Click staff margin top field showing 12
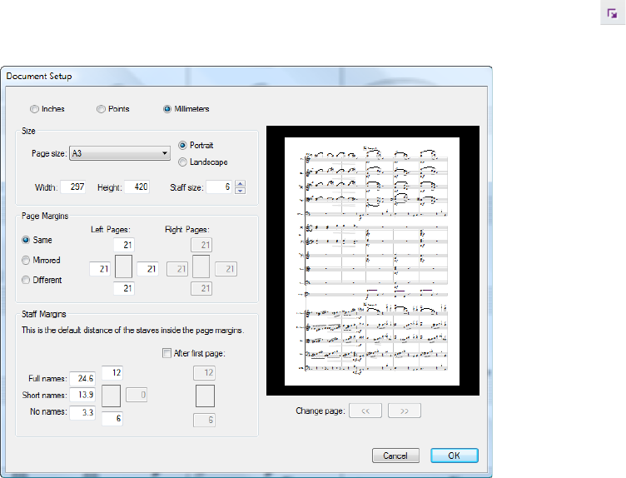Image resolution: width=626 pixels, height=478 pixels. coord(112,372)
